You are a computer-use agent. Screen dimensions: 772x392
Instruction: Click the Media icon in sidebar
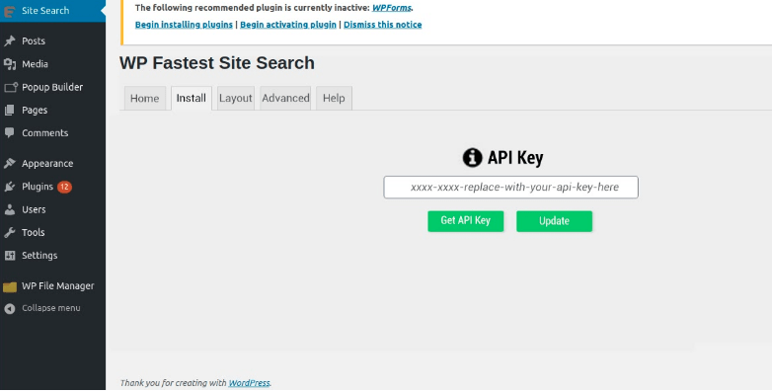(x=9, y=64)
